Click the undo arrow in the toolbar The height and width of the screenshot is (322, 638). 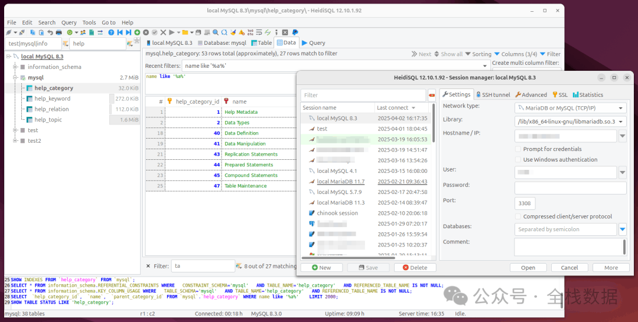pos(50,32)
